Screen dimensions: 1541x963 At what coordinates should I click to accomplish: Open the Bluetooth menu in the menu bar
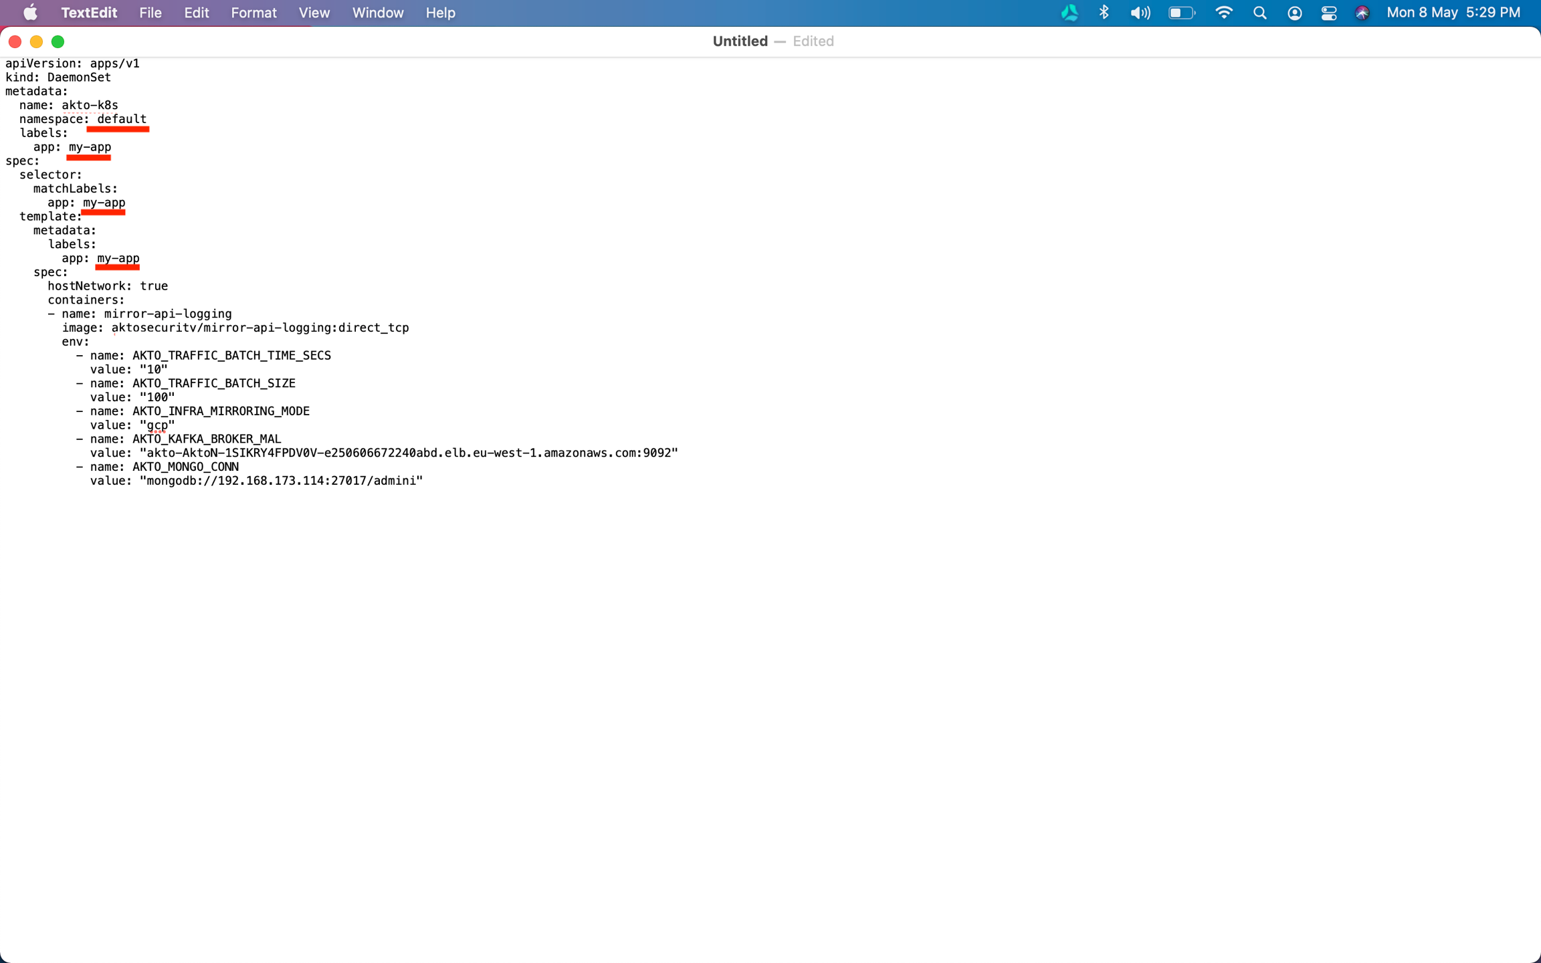click(x=1104, y=13)
